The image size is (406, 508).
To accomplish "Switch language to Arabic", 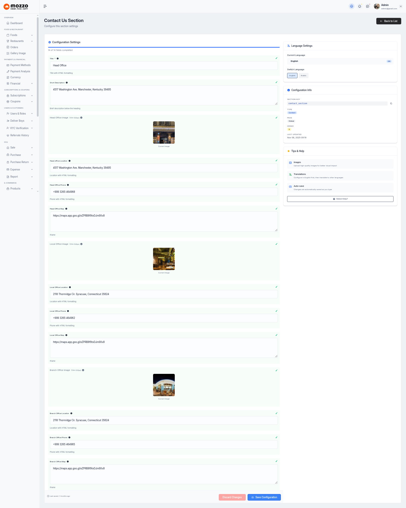I will tap(303, 76).
